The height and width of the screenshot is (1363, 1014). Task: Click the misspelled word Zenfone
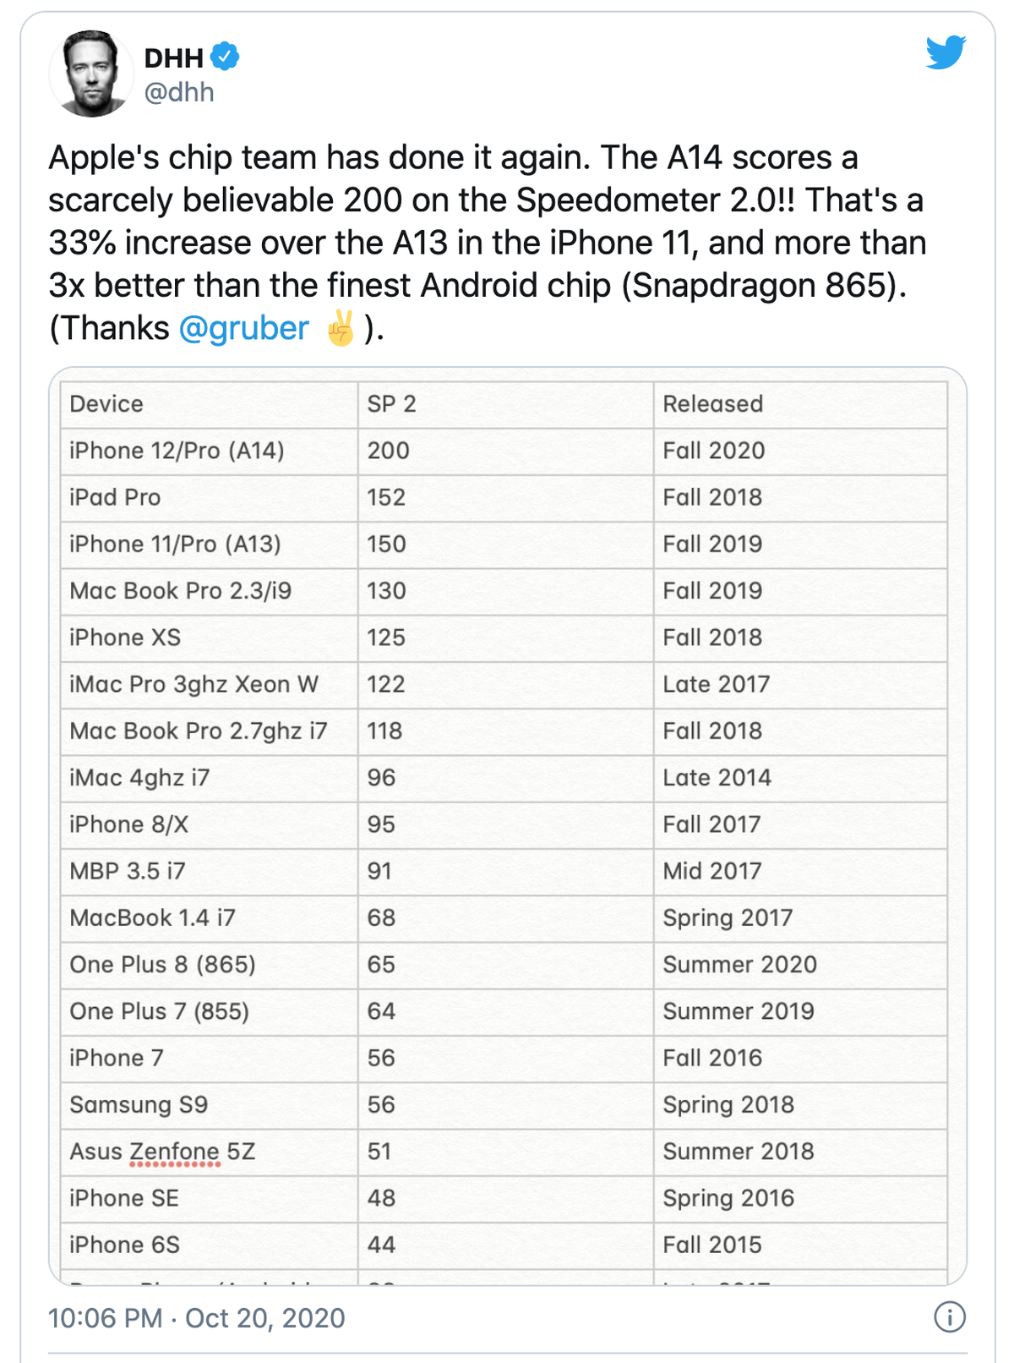coord(174,1152)
